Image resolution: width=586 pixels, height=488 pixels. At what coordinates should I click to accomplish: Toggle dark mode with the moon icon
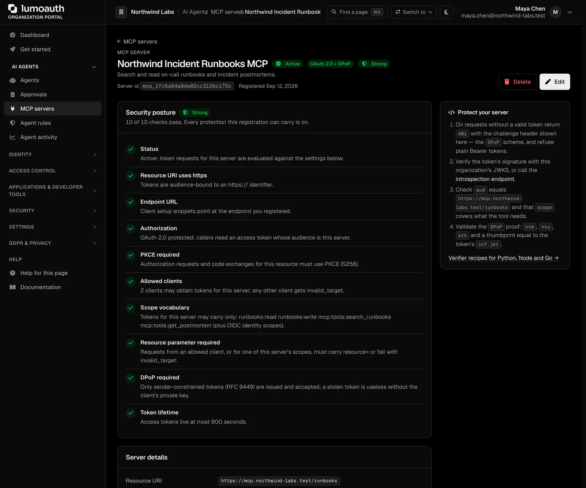[x=446, y=12]
